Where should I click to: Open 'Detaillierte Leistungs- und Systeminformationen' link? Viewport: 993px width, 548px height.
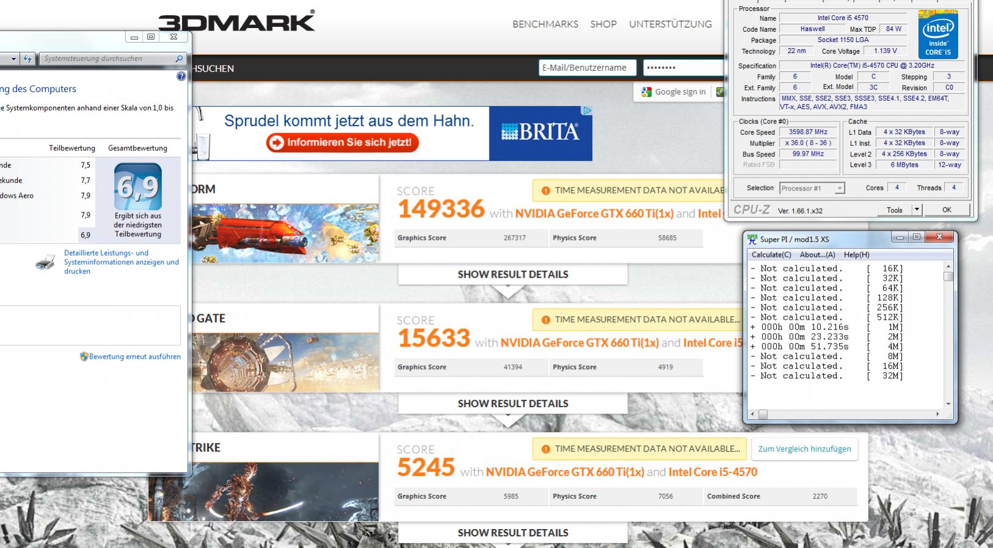122,262
